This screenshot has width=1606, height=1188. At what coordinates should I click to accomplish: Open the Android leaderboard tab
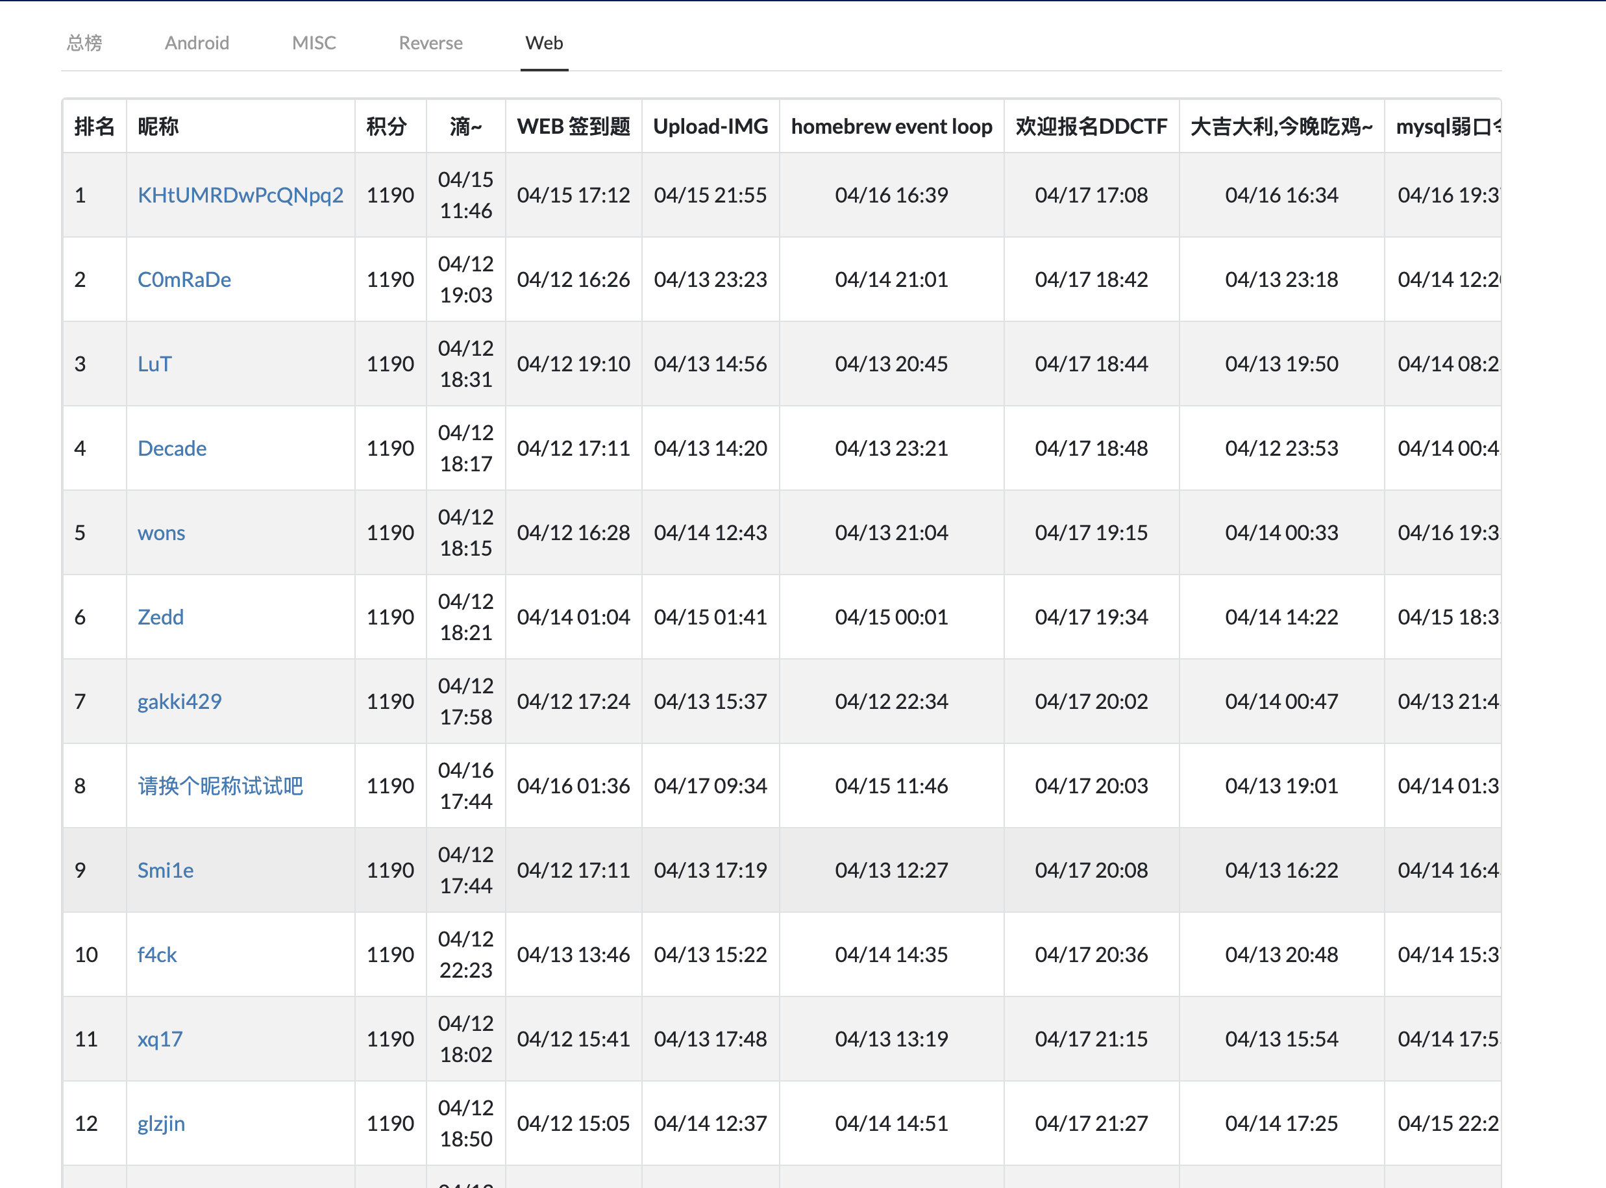[x=197, y=43]
